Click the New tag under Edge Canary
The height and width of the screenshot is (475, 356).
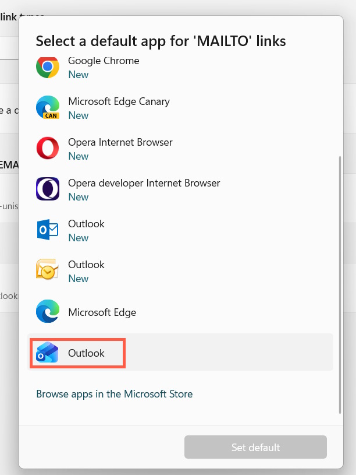point(79,115)
